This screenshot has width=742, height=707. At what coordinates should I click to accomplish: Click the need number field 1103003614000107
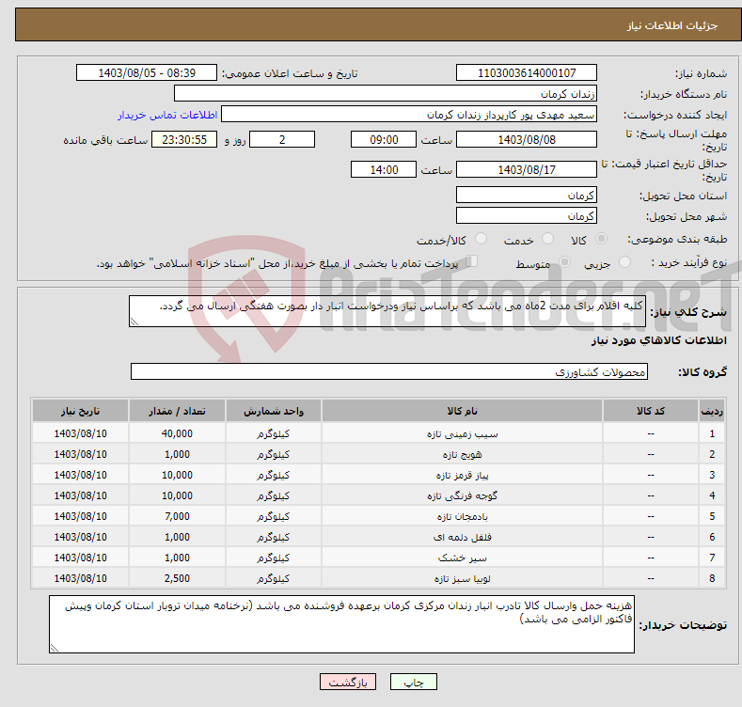[527, 73]
